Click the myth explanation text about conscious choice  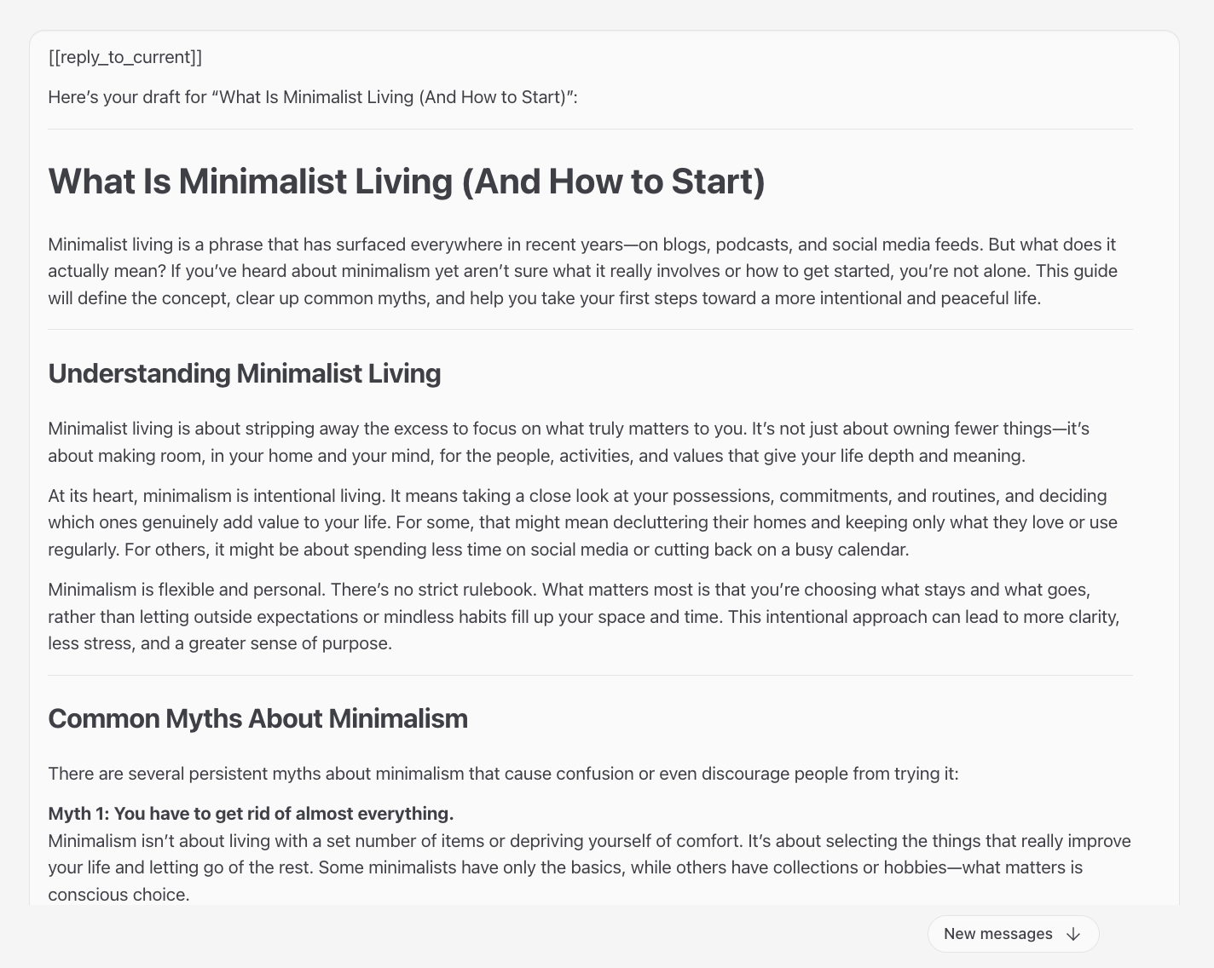pyautogui.click(x=588, y=867)
